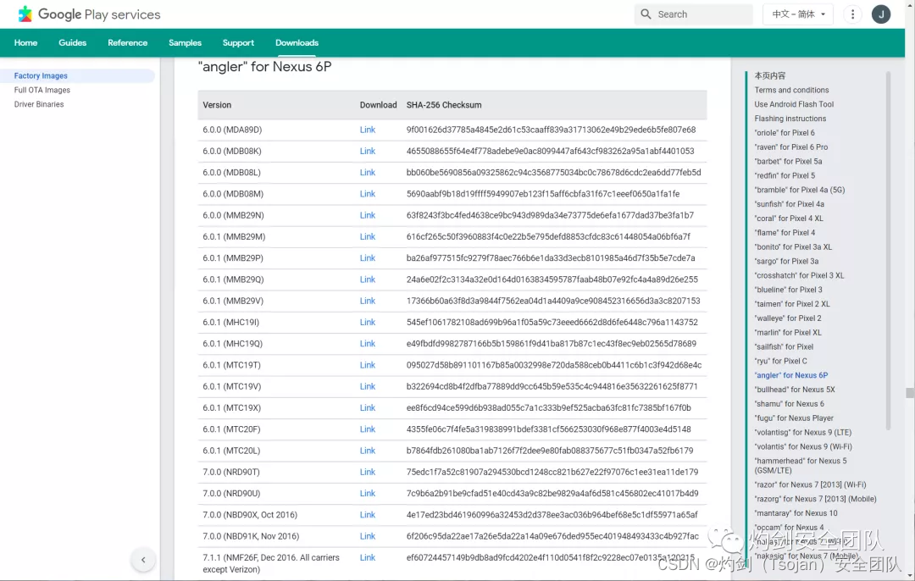The width and height of the screenshot is (915, 581).
Task: Open Full OTA Images in the sidebar
Action: pos(42,90)
